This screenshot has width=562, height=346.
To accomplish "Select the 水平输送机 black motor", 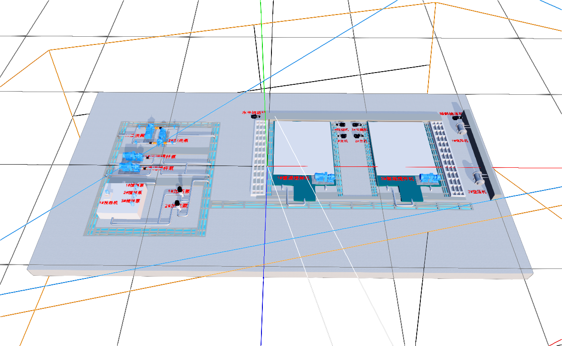I will click(254, 117).
